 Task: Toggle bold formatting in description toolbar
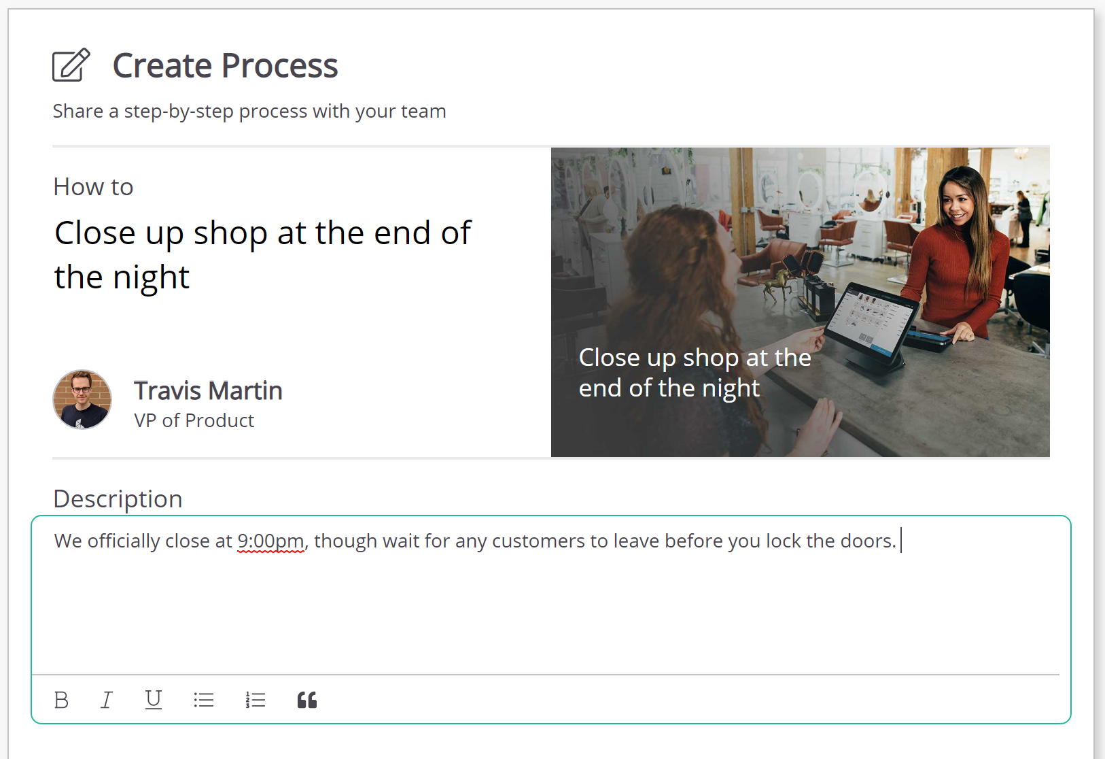click(61, 700)
